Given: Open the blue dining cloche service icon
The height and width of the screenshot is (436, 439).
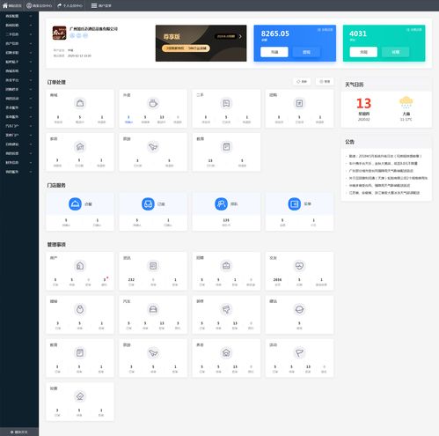Looking at the screenshot, I should click(x=75, y=203).
